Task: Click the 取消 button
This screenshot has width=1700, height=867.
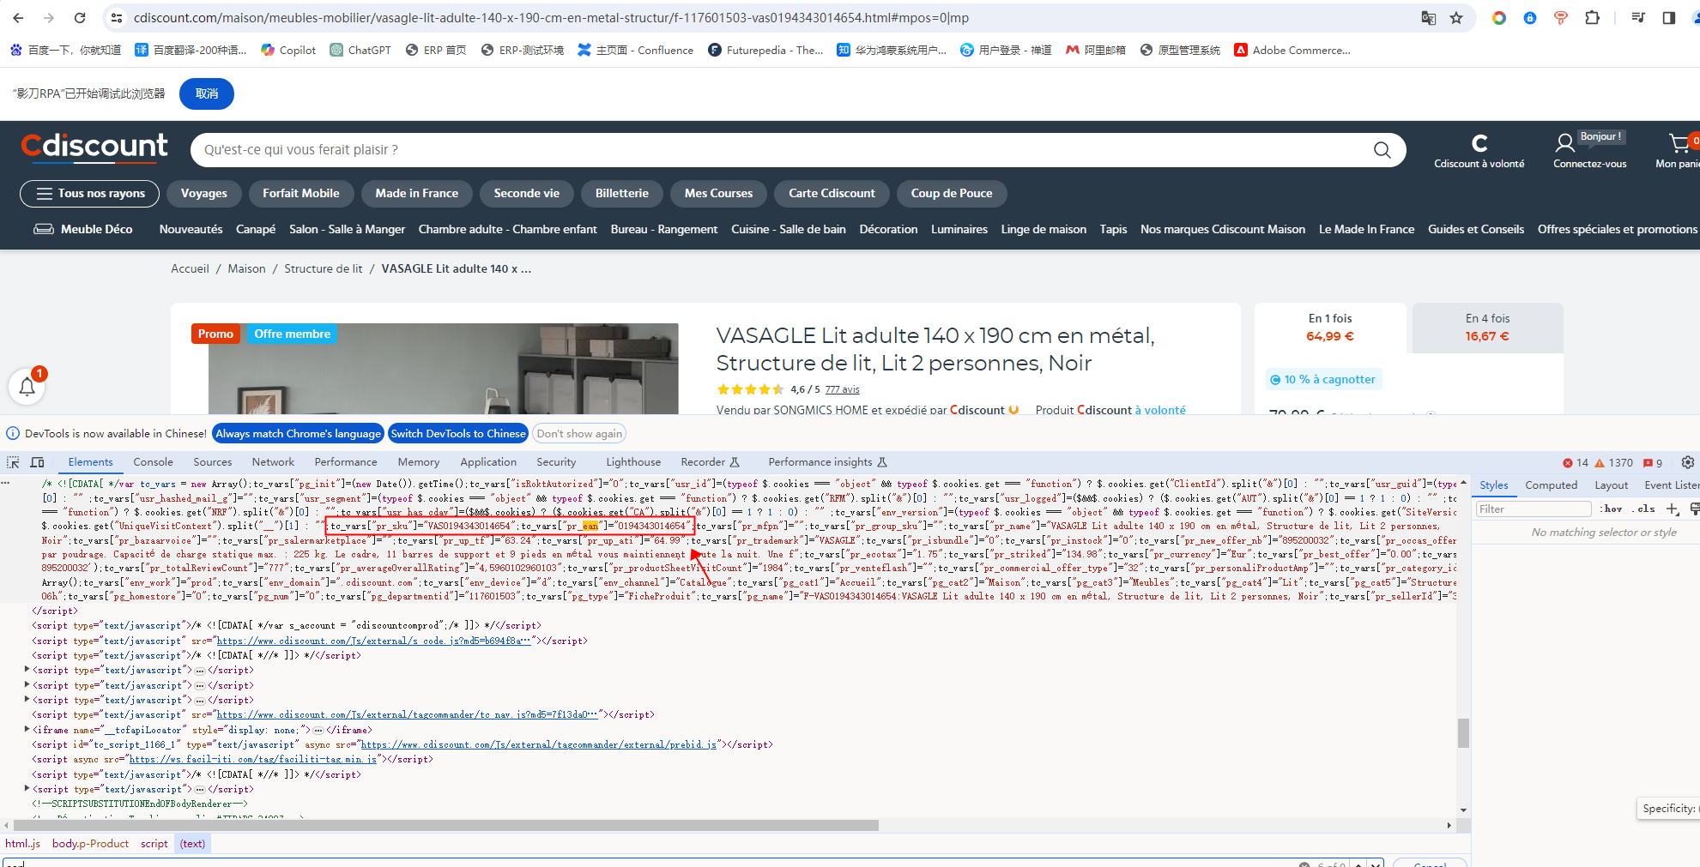Action: 207,93
